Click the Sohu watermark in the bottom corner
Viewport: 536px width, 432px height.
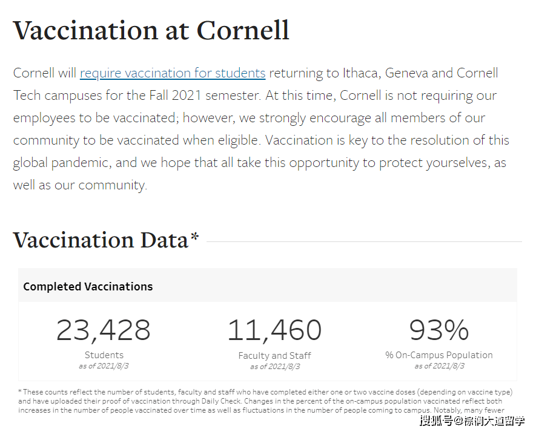point(472,421)
